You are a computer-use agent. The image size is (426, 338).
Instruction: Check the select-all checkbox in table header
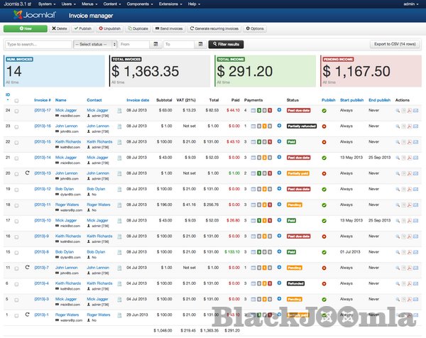coord(16,101)
